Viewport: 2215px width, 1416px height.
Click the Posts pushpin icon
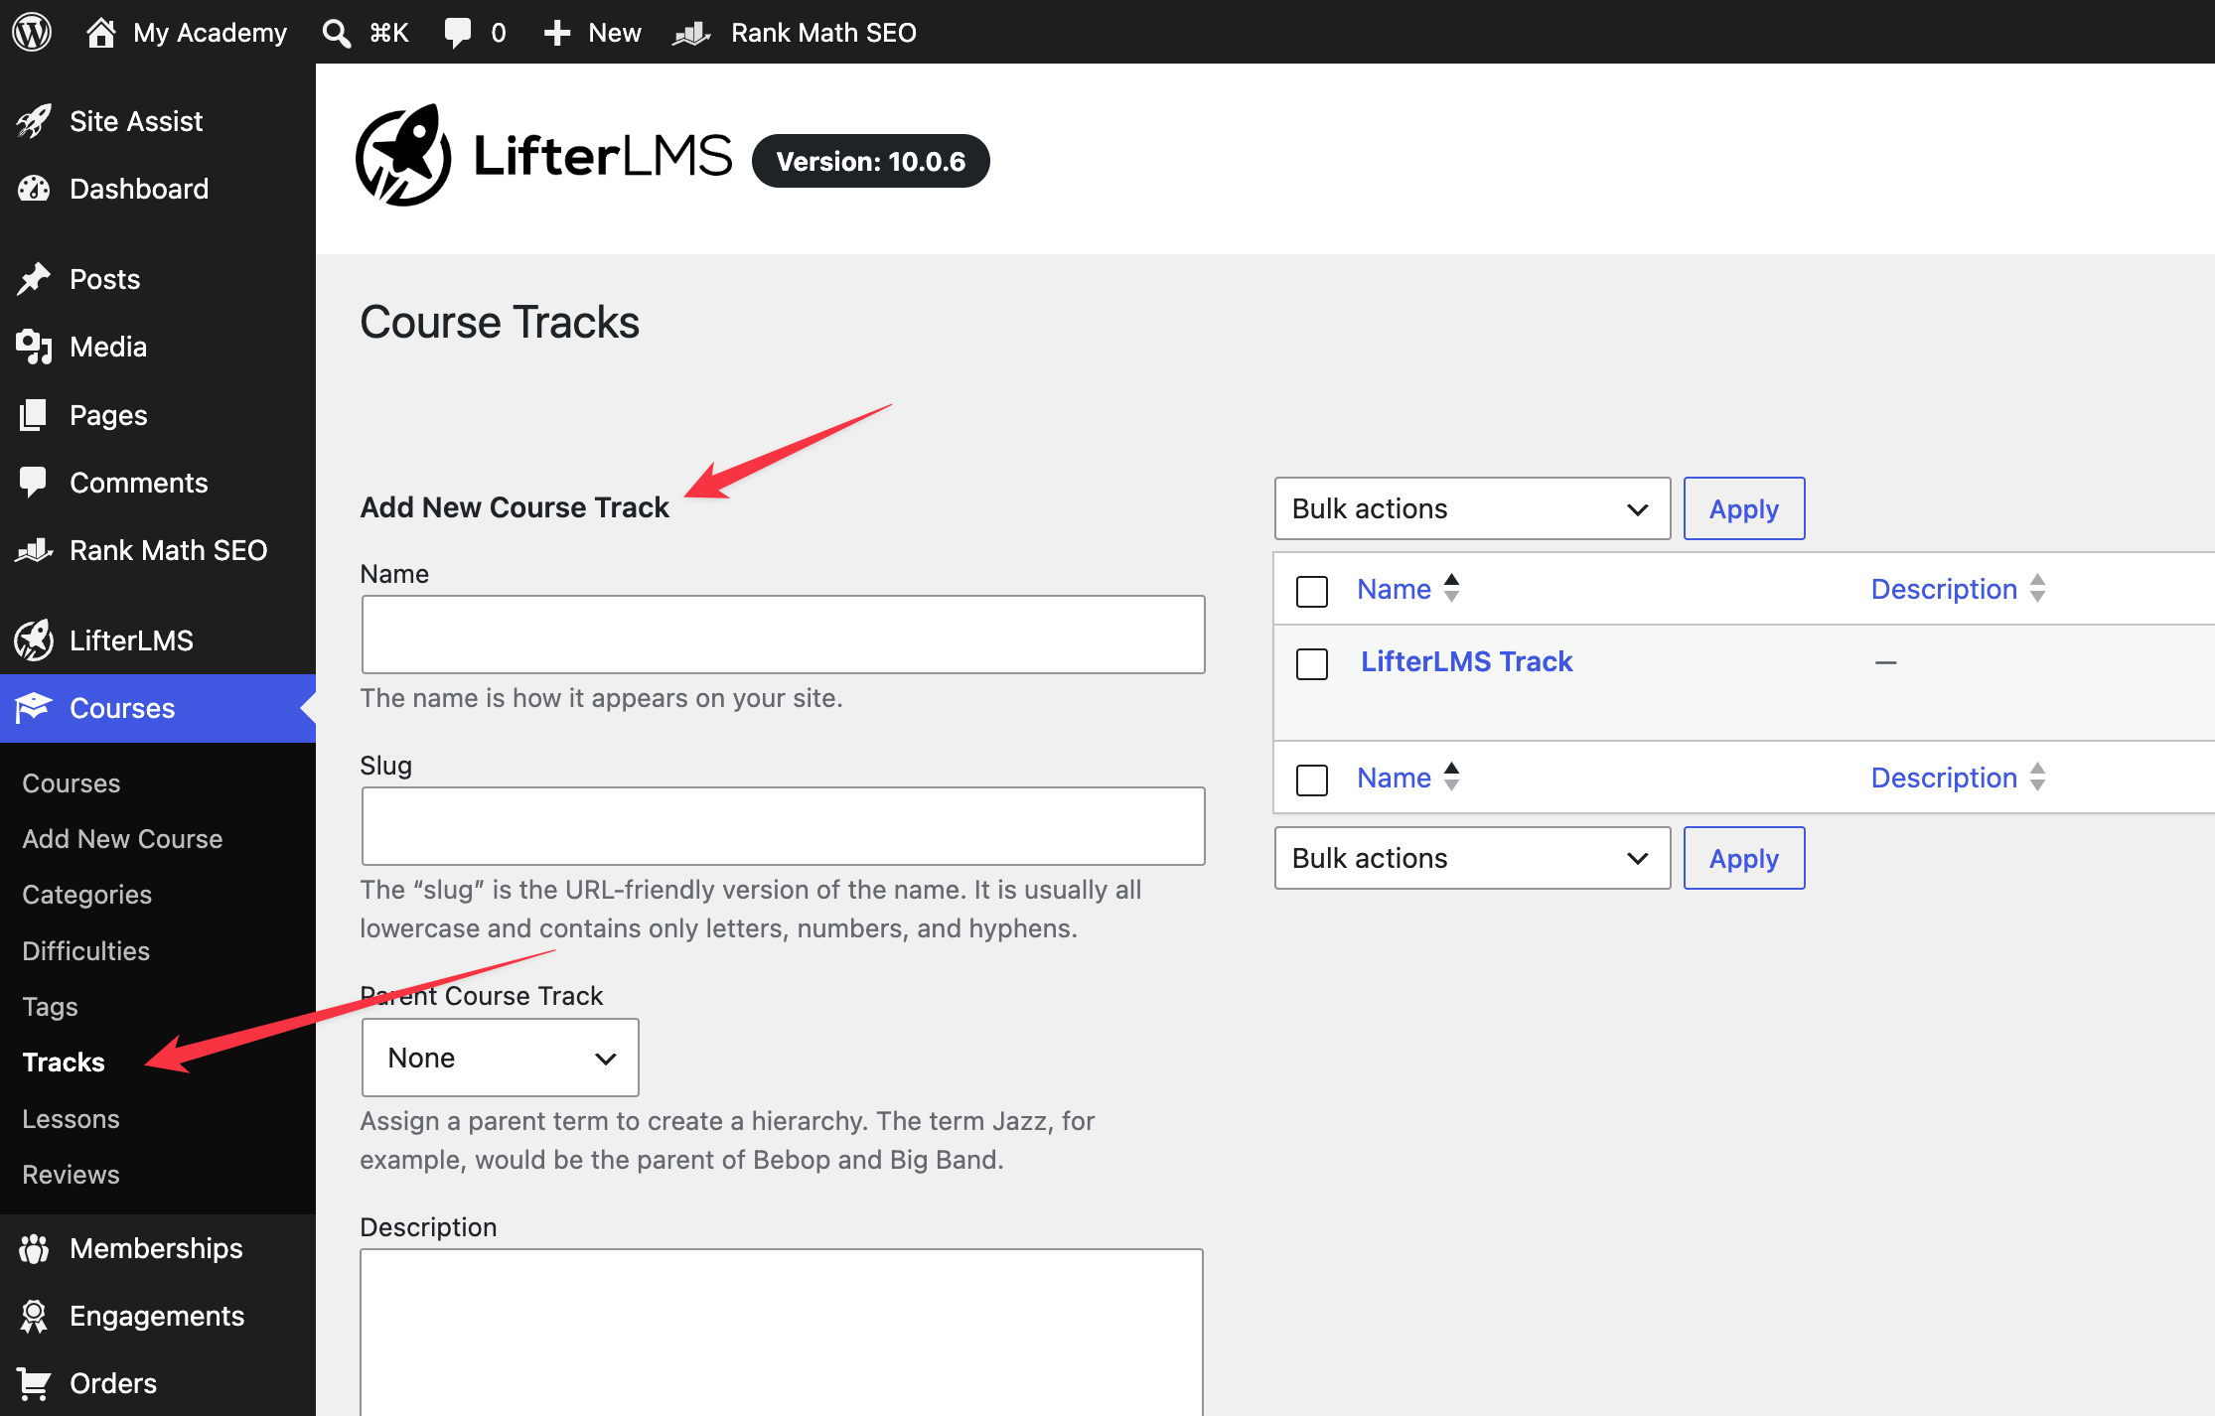pyautogui.click(x=34, y=279)
